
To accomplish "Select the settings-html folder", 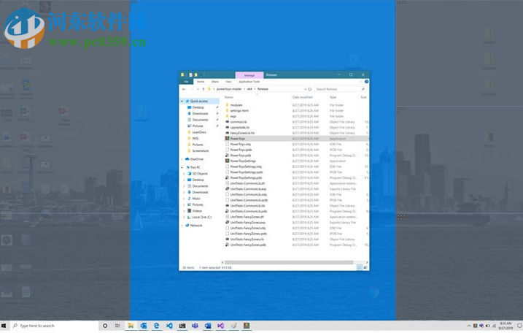I will pyautogui.click(x=239, y=110).
